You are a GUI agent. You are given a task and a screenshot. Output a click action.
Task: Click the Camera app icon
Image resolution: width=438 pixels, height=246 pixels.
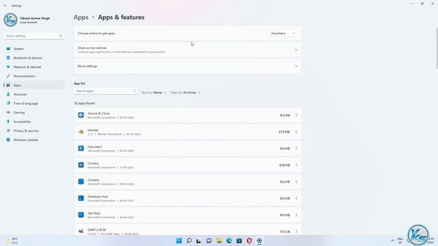pyautogui.click(x=81, y=165)
